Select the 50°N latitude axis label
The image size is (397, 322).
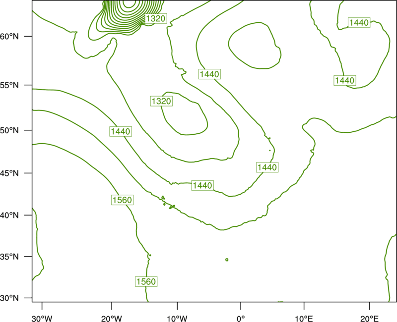point(9,130)
